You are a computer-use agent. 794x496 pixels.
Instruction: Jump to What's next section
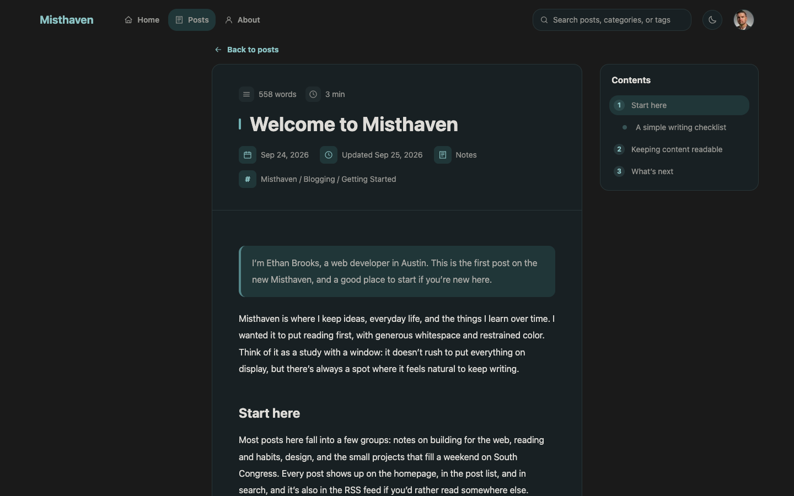[x=679, y=171]
